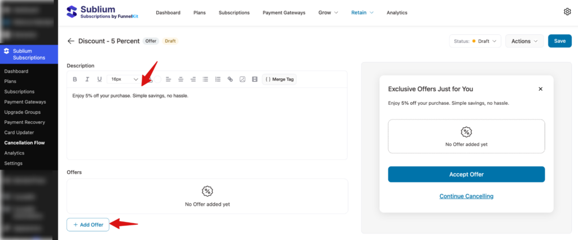Click the Add Offer button
The image size is (578, 240).
[88, 224]
